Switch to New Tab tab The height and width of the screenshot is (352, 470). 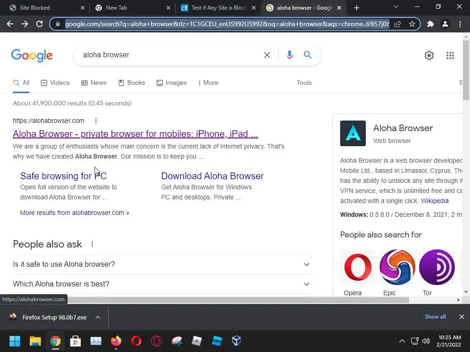pyautogui.click(x=132, y=8)
